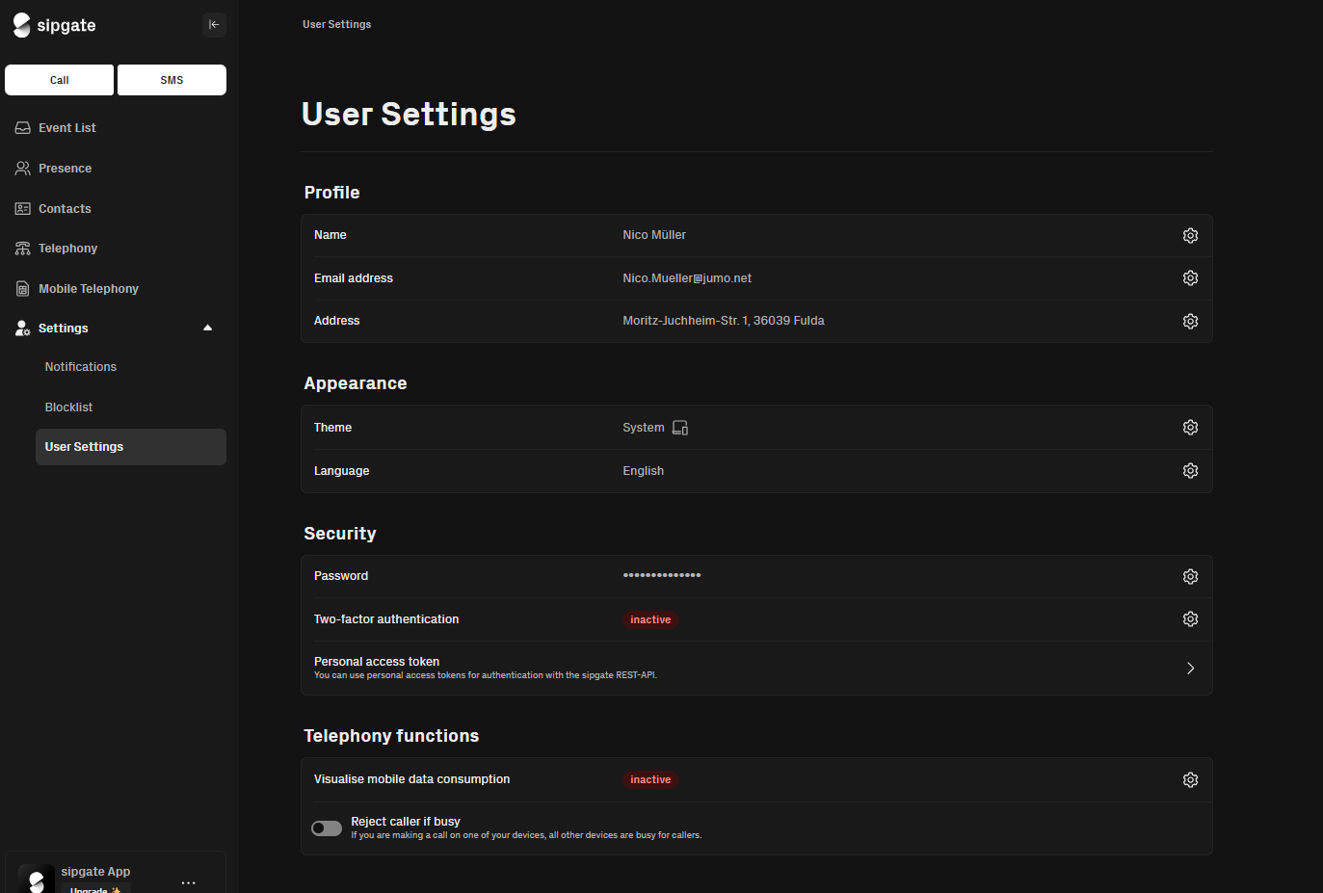Open the Blocklist settings page

(68, 407)
